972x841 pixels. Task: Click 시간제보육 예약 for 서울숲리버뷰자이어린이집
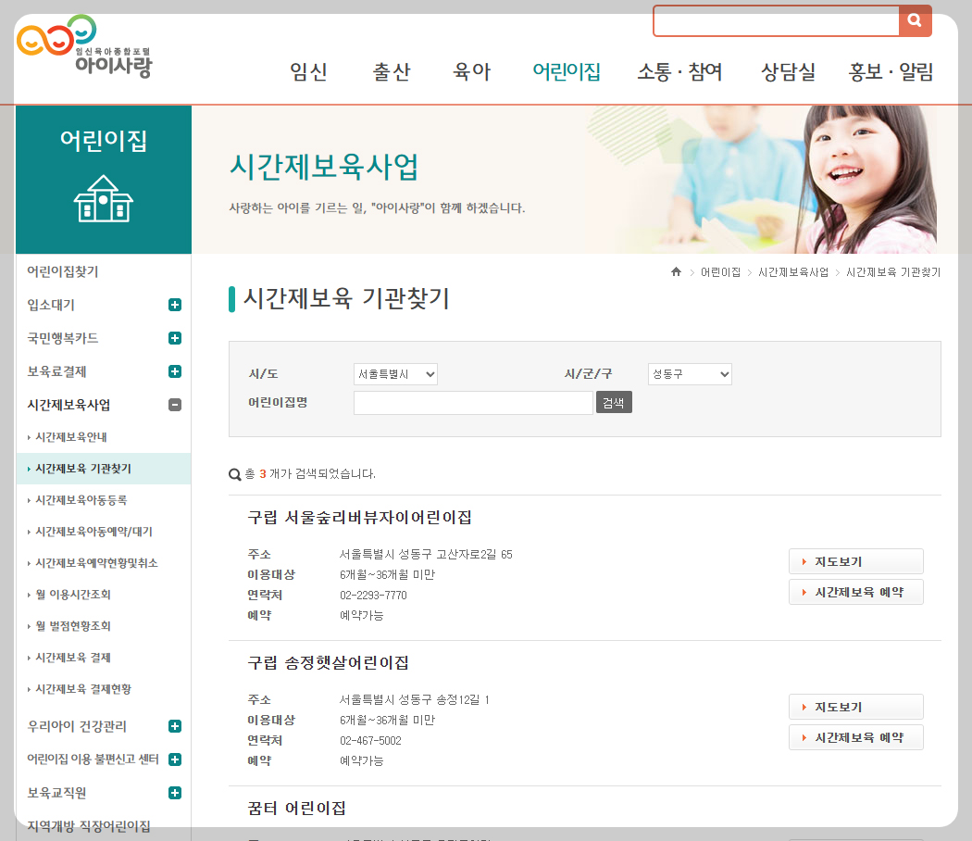[x=856, y=592]
